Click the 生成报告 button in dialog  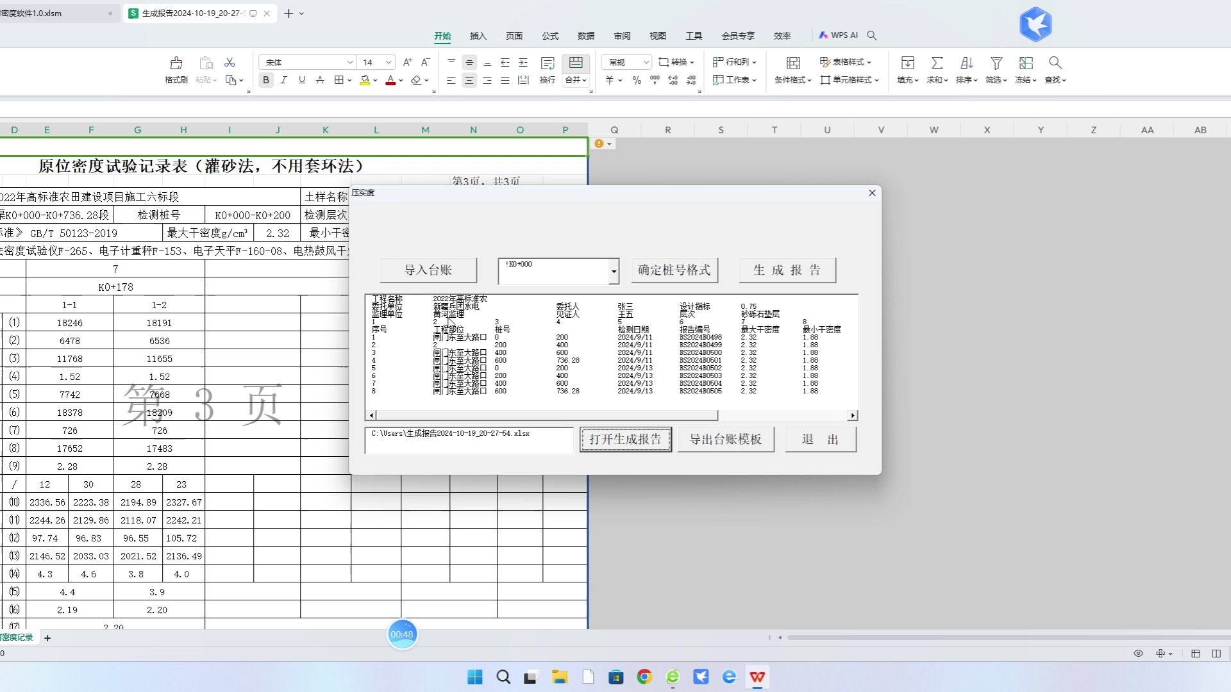(x=787, y=270)
